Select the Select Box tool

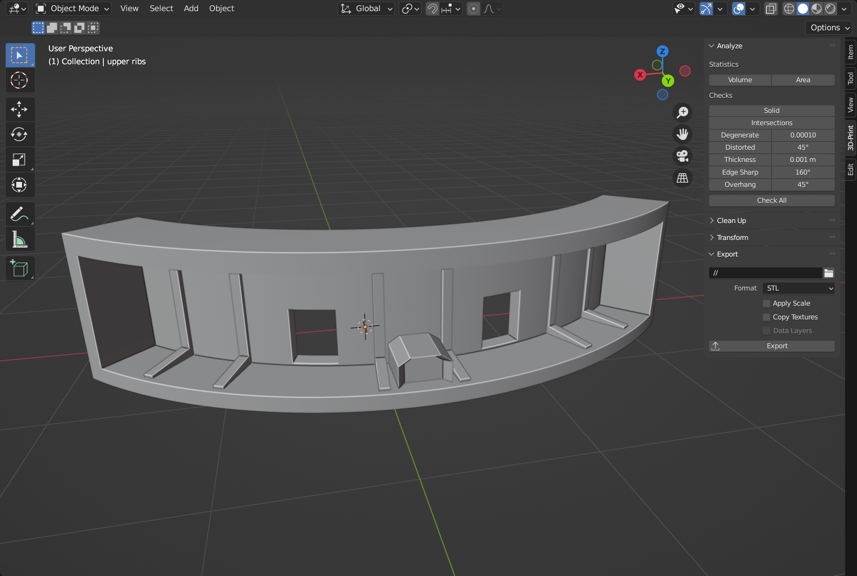tap(20, 55)
